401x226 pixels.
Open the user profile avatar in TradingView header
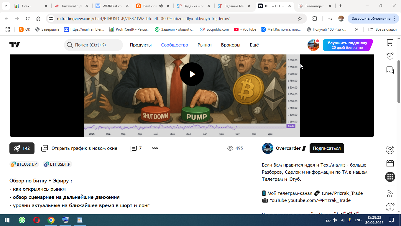coord(313,45)
